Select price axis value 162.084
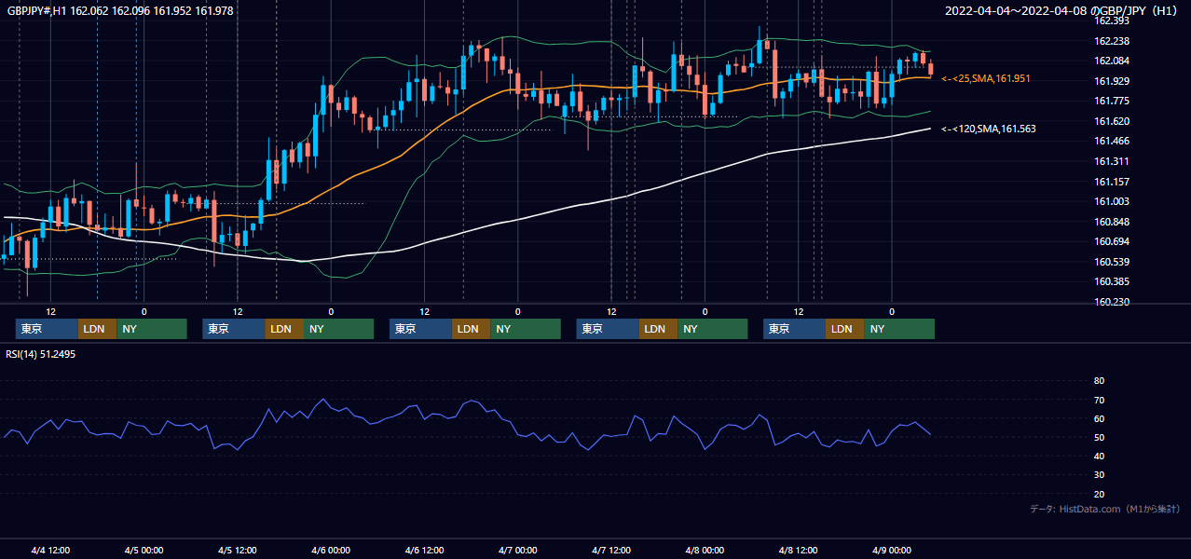Image resolution: width=1191 pixels, height=559 pixels. click(x=1112, y=61)
